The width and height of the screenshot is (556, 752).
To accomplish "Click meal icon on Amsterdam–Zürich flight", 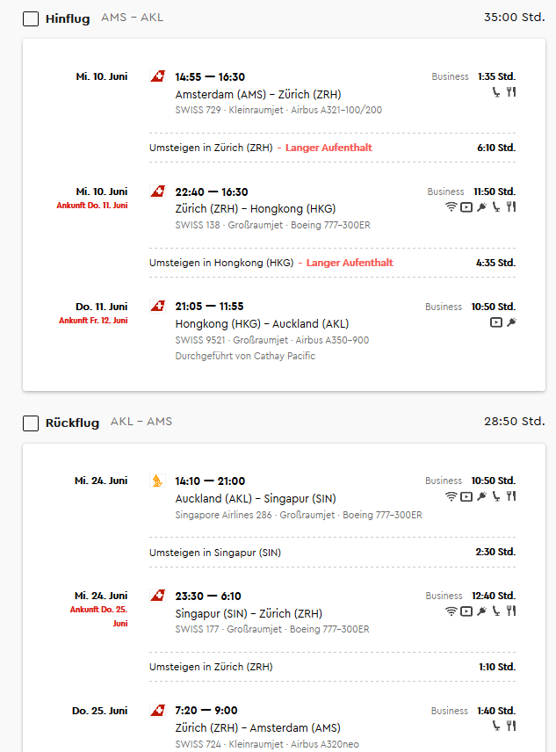I will [x=511, y=91].
